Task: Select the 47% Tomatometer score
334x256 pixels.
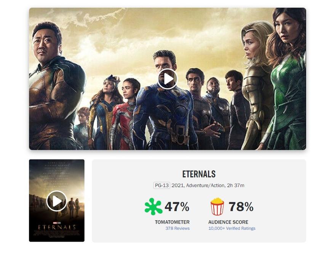Action: tap(177, 206)
